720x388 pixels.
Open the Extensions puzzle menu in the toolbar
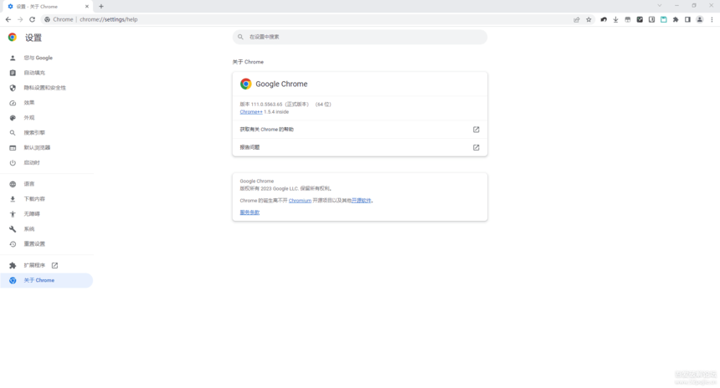676,20
